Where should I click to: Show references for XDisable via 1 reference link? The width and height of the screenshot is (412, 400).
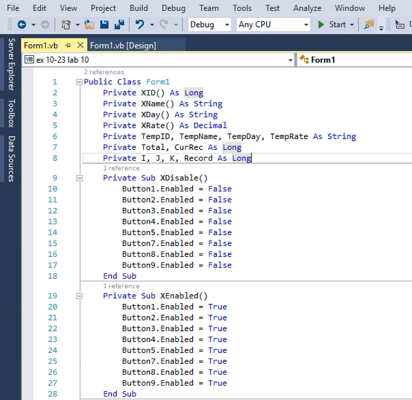coord(121,168)
